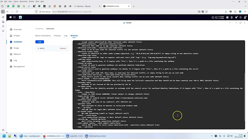The height and width of the screenshot is (139, 248).
Task: Open a new browser tab
Action: click(x=134, y=6)
